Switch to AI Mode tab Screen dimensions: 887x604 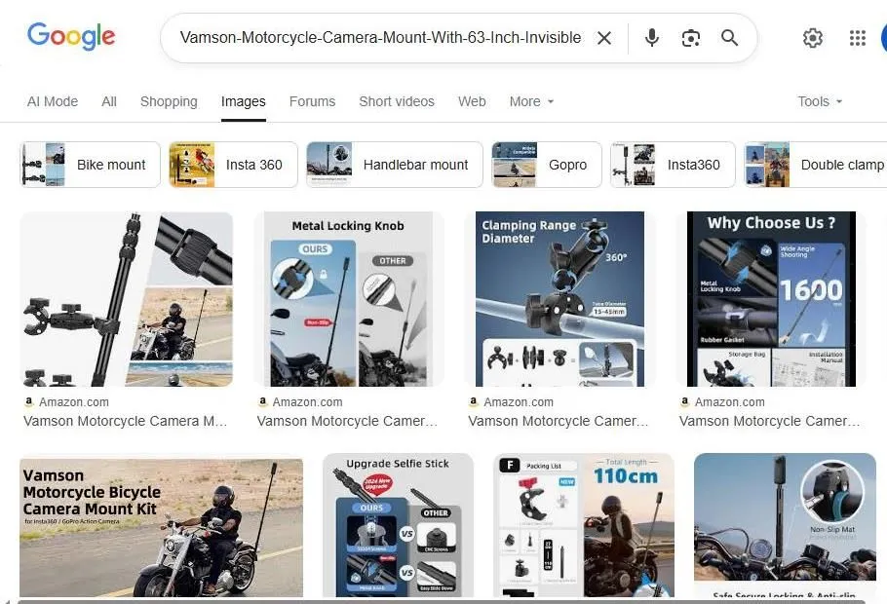(x=53, y=101)
